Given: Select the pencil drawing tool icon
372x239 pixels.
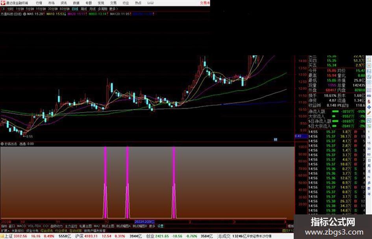Looking at the screenshot, I should tap(369, 113).
